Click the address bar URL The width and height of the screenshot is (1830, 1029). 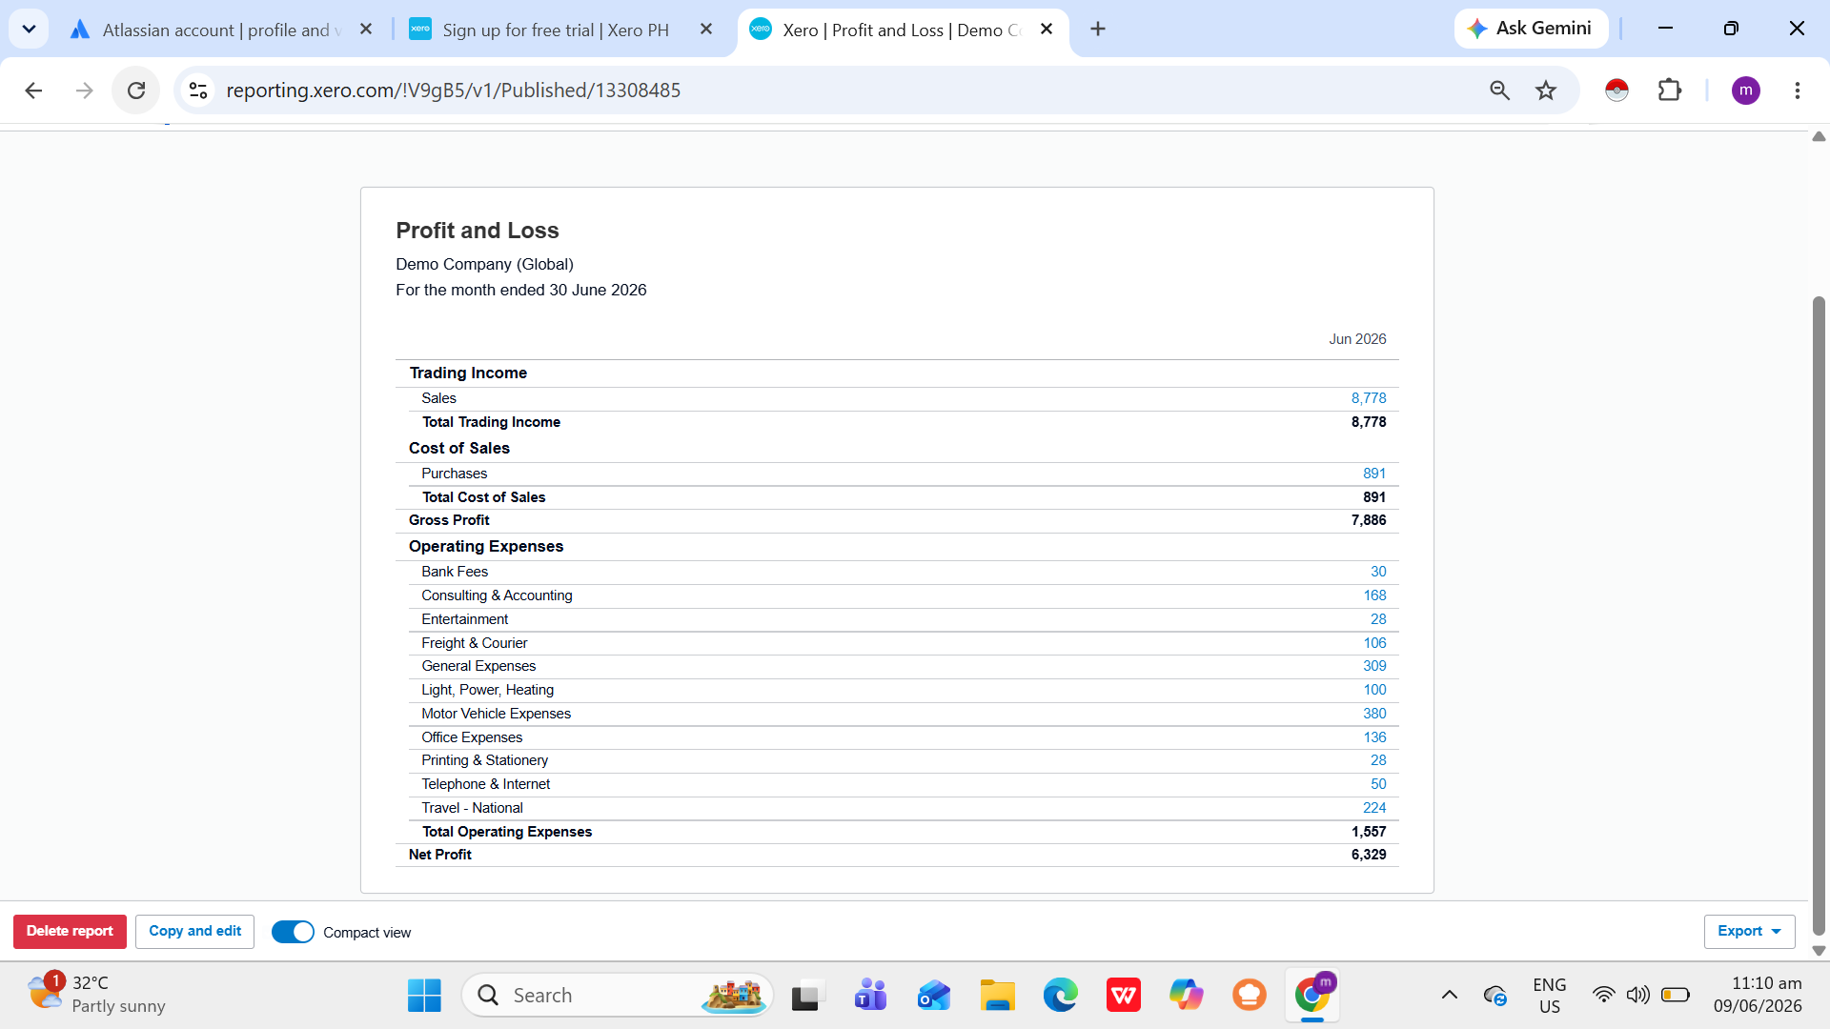(453, 91)
